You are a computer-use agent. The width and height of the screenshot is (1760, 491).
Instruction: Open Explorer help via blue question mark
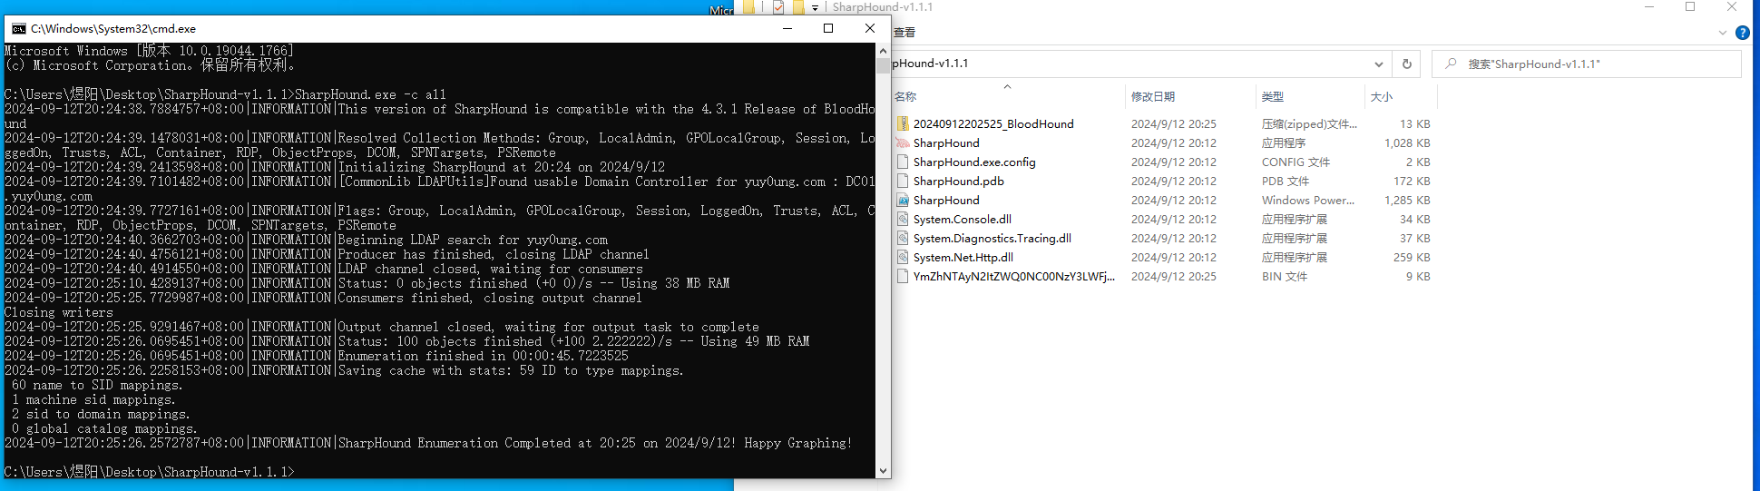(1742, 33)
